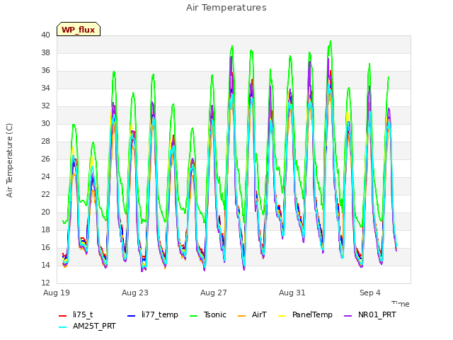This screenshot has height=340, width=453.
Task: Click the Air Temperatures chart title
Action: 226,8
